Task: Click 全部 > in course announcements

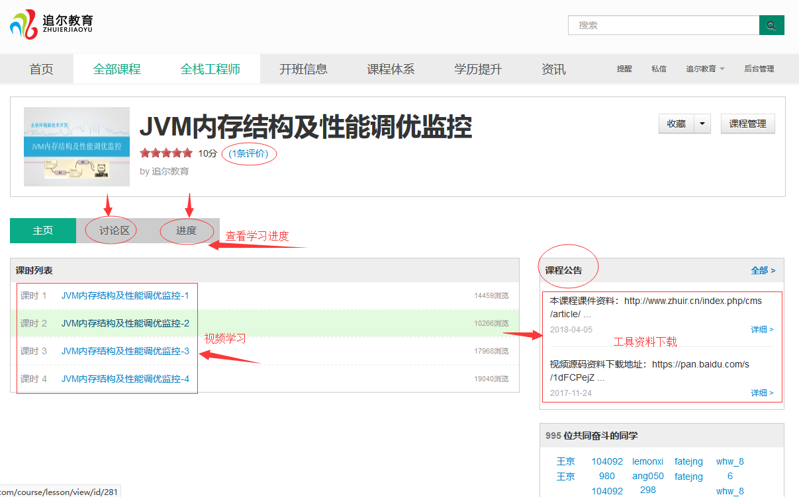Action: click(x=763, y=270)
